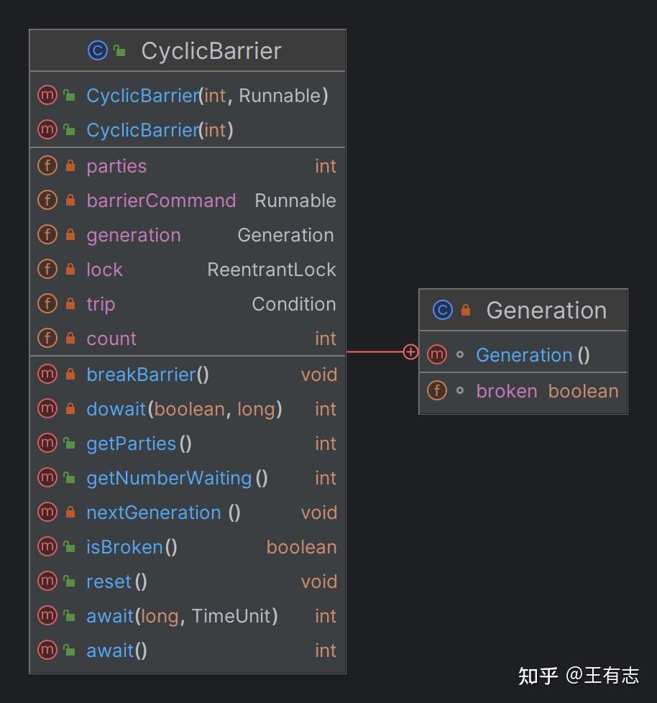Click the inner class plus connector symbol

coord(410,352)
